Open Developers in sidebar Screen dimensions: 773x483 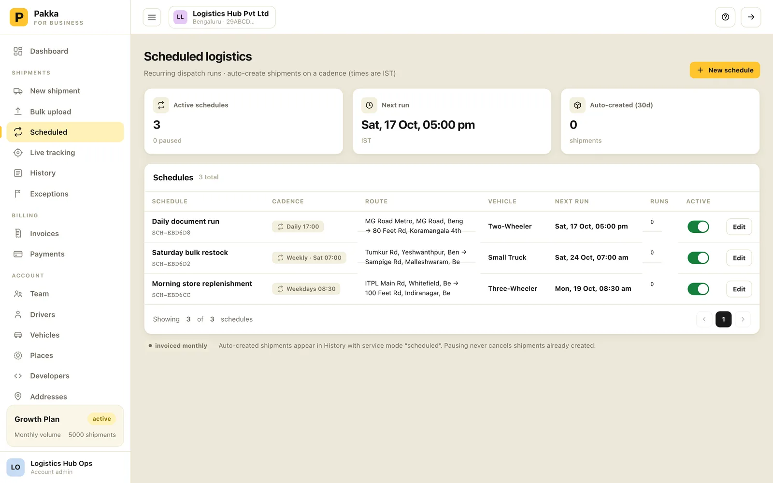pyautogui.click(x=65, y=376)
